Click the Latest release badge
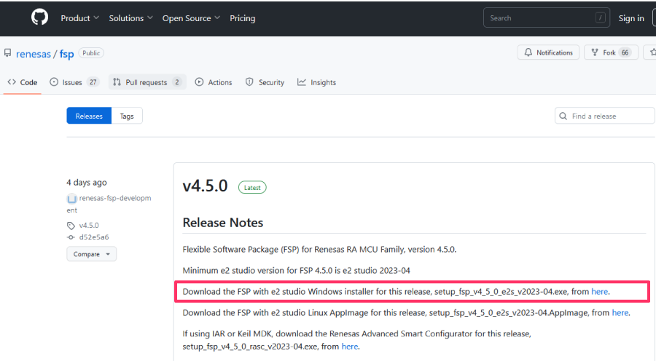 [252, 188]
